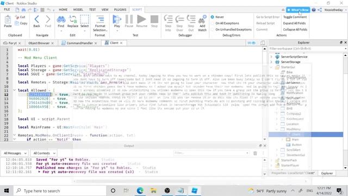Click the Copy icon in Clipboard group
Viewport: 348px width, 196px height.
[17, 23]
